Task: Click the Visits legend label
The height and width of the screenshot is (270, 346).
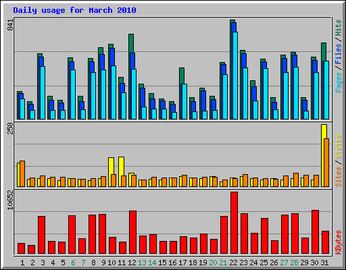Action: point(339,146)
